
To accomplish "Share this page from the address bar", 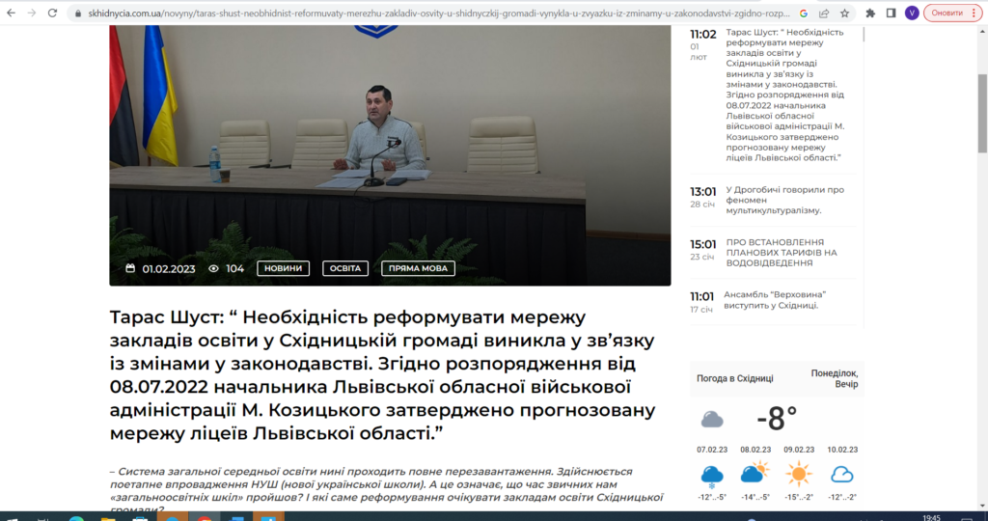I will [824, 14].
